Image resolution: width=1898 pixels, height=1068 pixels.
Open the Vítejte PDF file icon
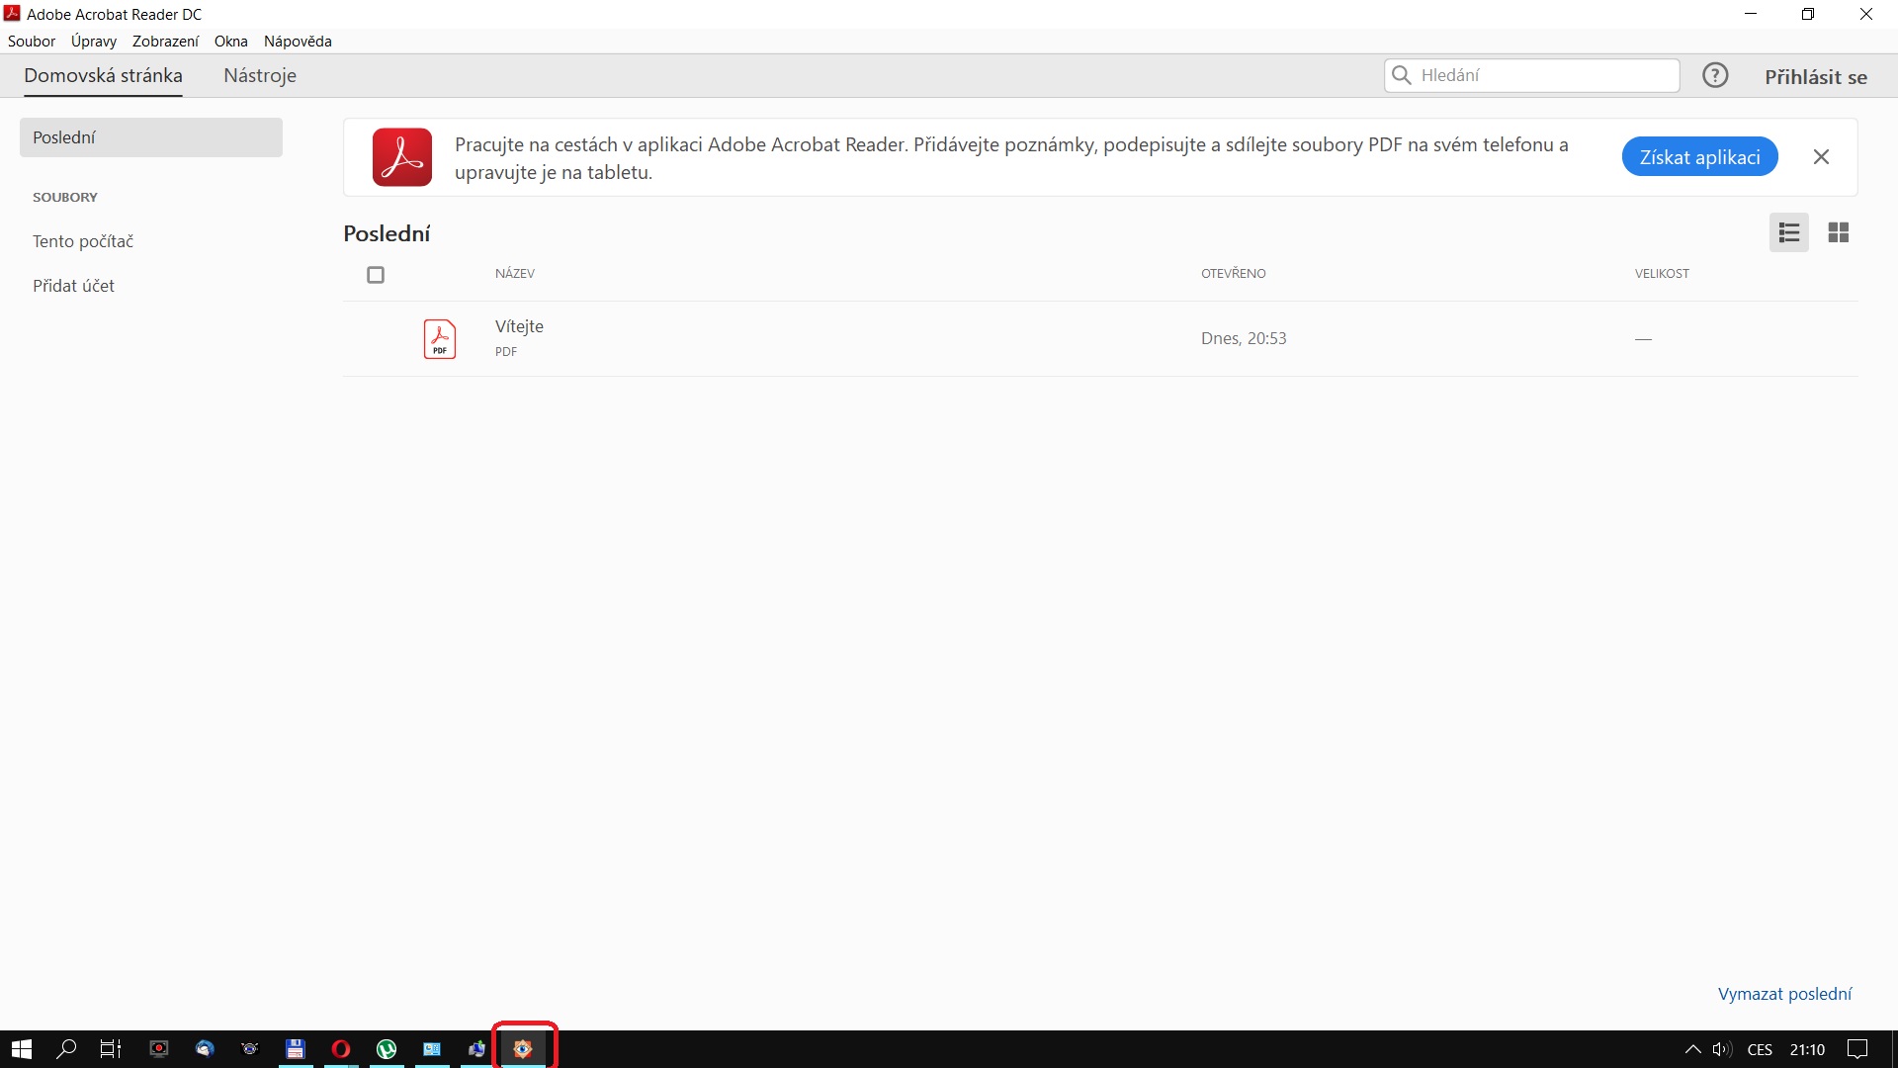(x=440, y=338)
